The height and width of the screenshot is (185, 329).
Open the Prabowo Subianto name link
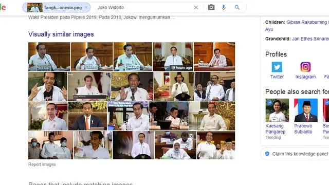(303, 129)
